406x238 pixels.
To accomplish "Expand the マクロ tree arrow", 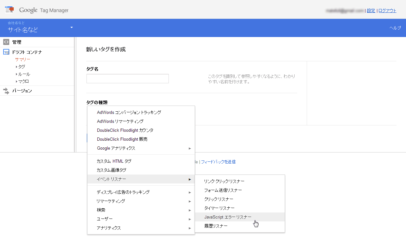I will pyautogui.click(x=16, y=81).
